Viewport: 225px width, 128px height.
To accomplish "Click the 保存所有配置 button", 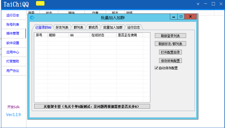I will [170, 61].
